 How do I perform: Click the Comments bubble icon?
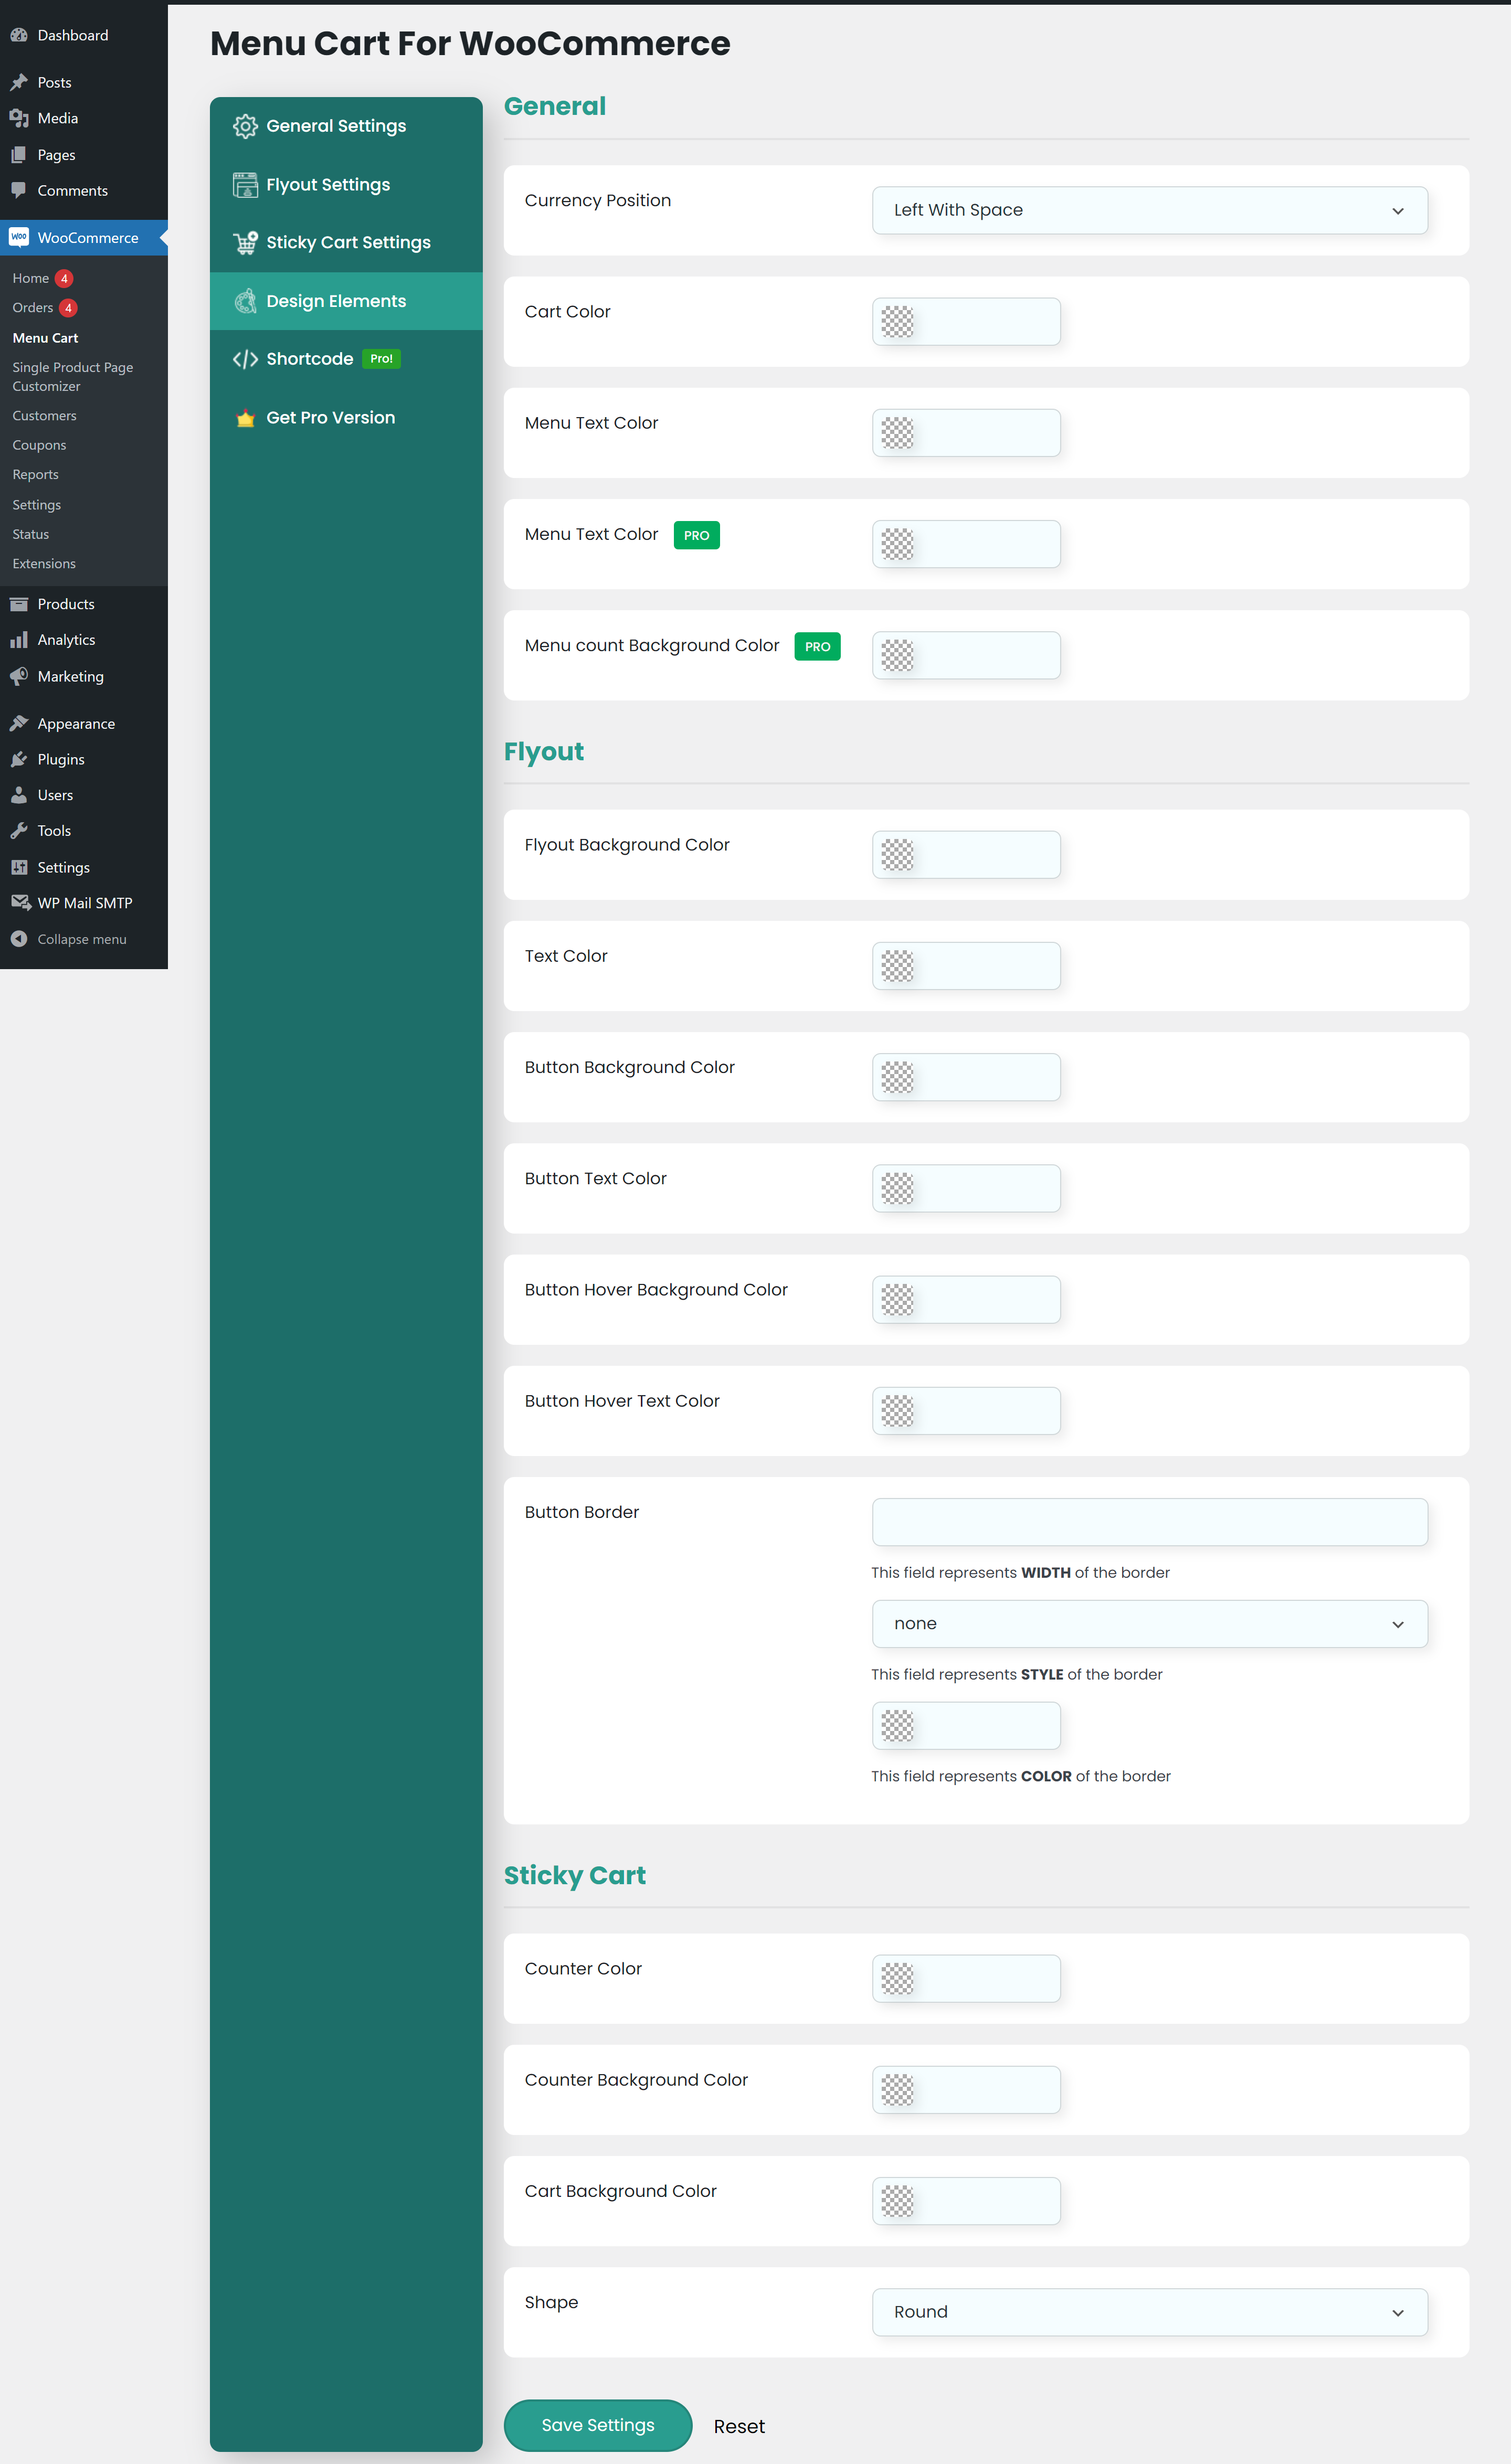(x=18, y=190)
